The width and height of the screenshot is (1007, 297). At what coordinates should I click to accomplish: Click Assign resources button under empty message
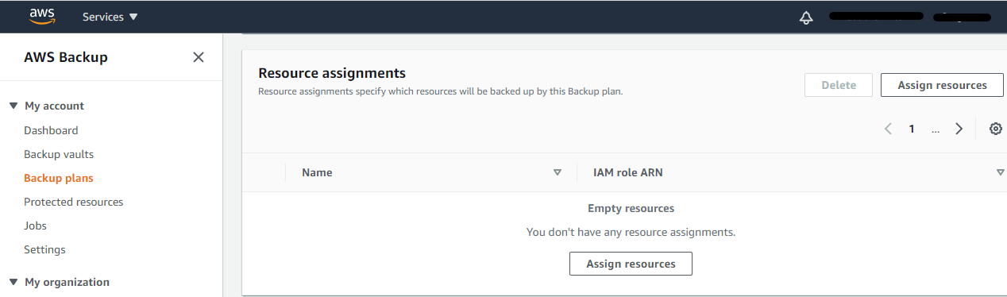[x=631, y=264]
